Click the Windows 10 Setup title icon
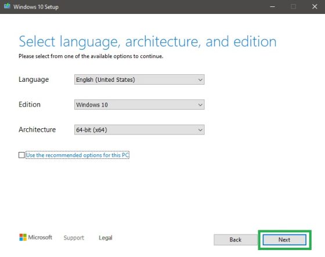 7,6
